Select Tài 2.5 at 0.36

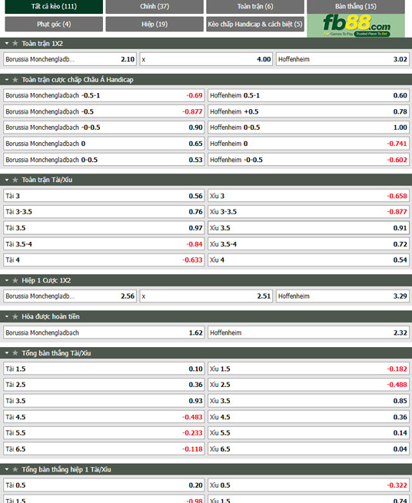pyautogui.click(x=104, y=385)
